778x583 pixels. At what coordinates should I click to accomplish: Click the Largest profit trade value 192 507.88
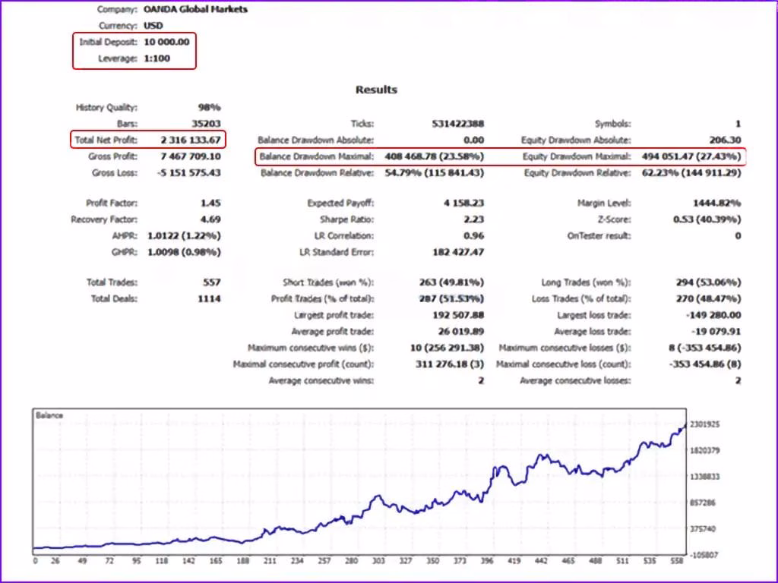pyautogui.click(x=458, y=315)
